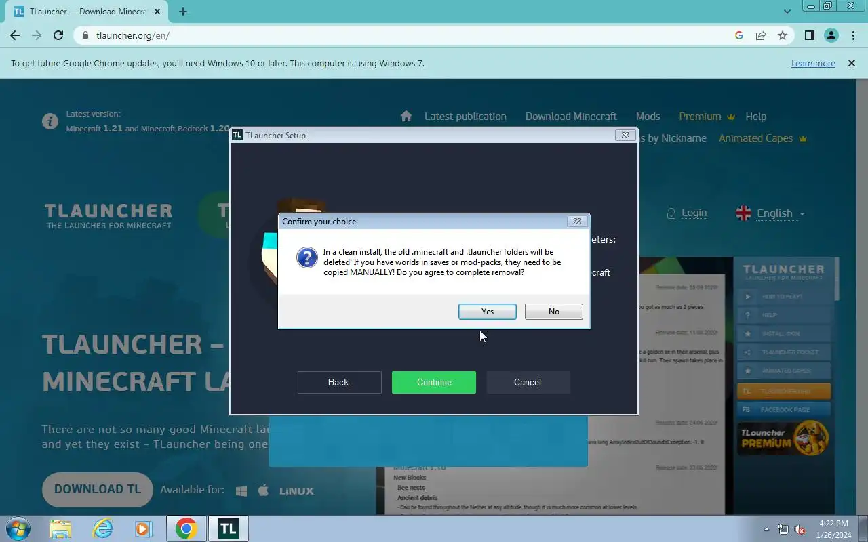This screenshot has height=542, width=868.
Task: Open Latest publication menu item
Action: point(465,117)
